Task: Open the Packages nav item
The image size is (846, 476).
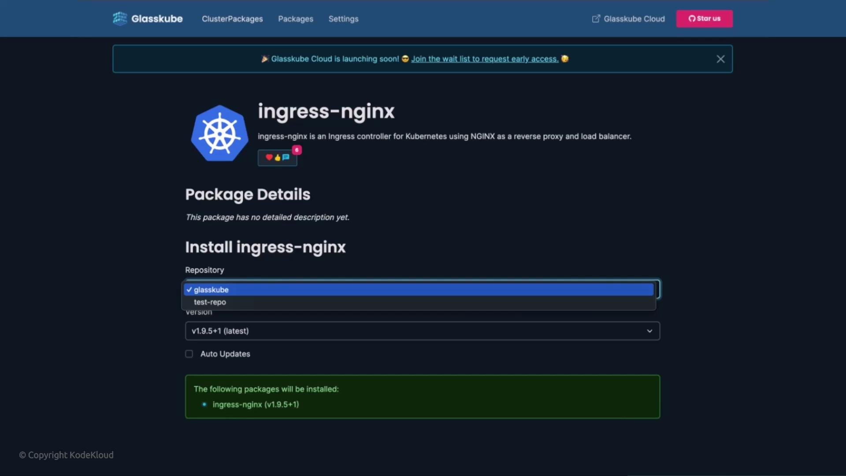Action: [296, 19]
